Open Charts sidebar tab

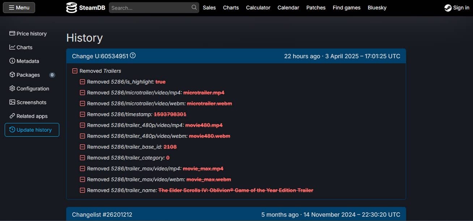click(32, 47)
